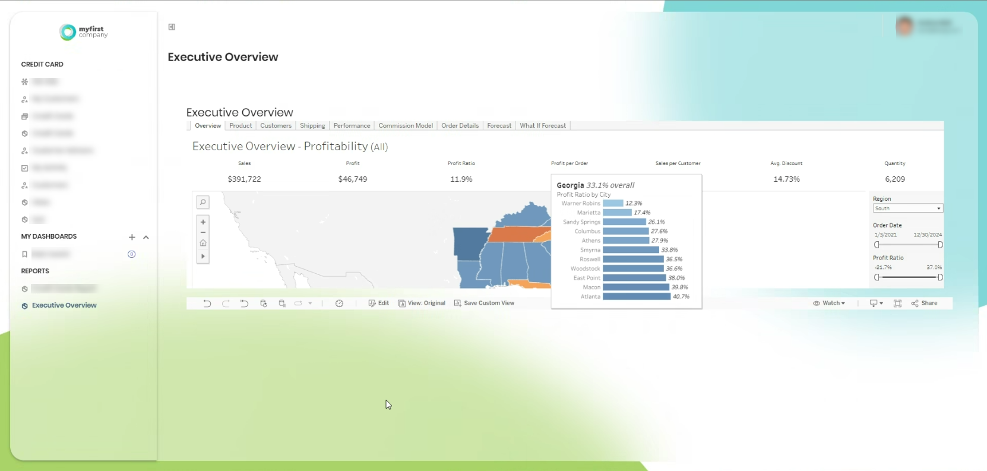This screenshot has width=987, height=471.
Task: Click View: Original in the toolbar
Action: click(x=422, y=303)
